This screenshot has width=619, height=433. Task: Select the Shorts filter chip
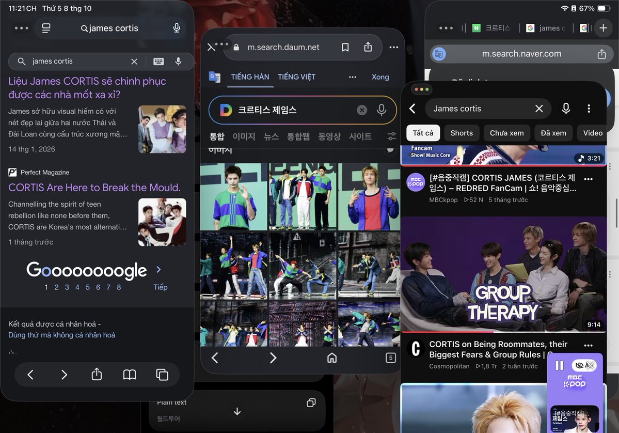(462, 133)
